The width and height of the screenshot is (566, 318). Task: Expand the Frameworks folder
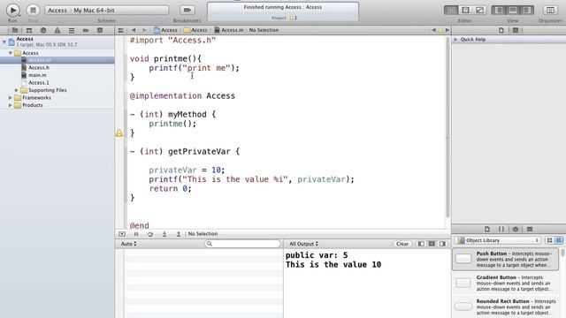tap(11, 98)
